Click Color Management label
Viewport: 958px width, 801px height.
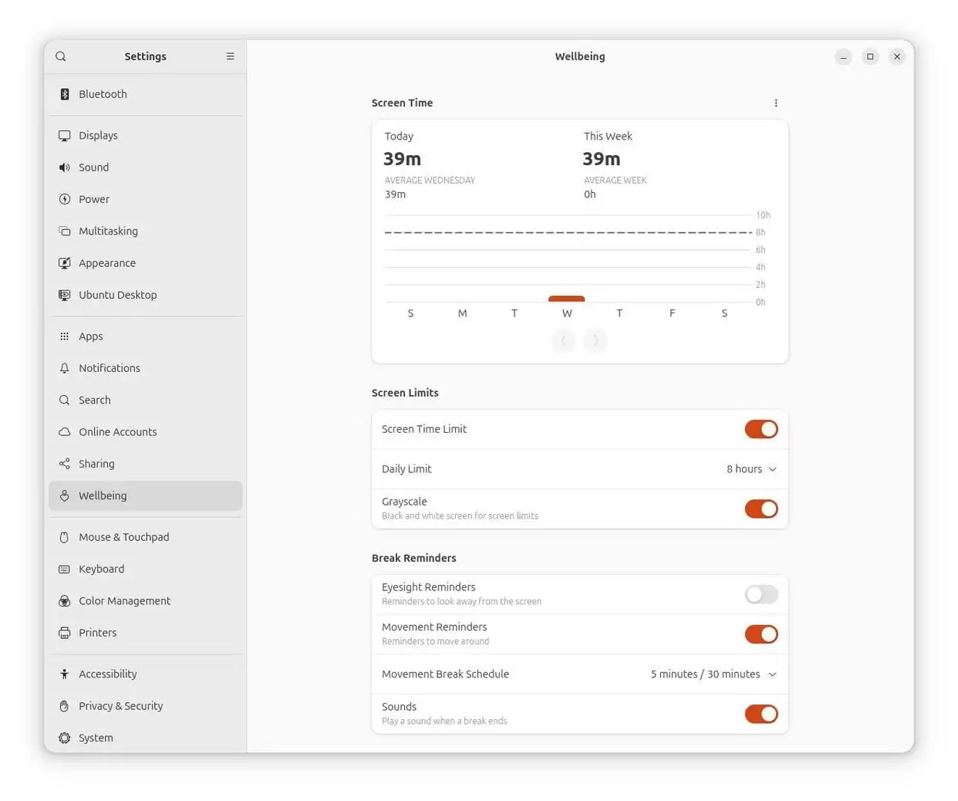tap(124, 601)
